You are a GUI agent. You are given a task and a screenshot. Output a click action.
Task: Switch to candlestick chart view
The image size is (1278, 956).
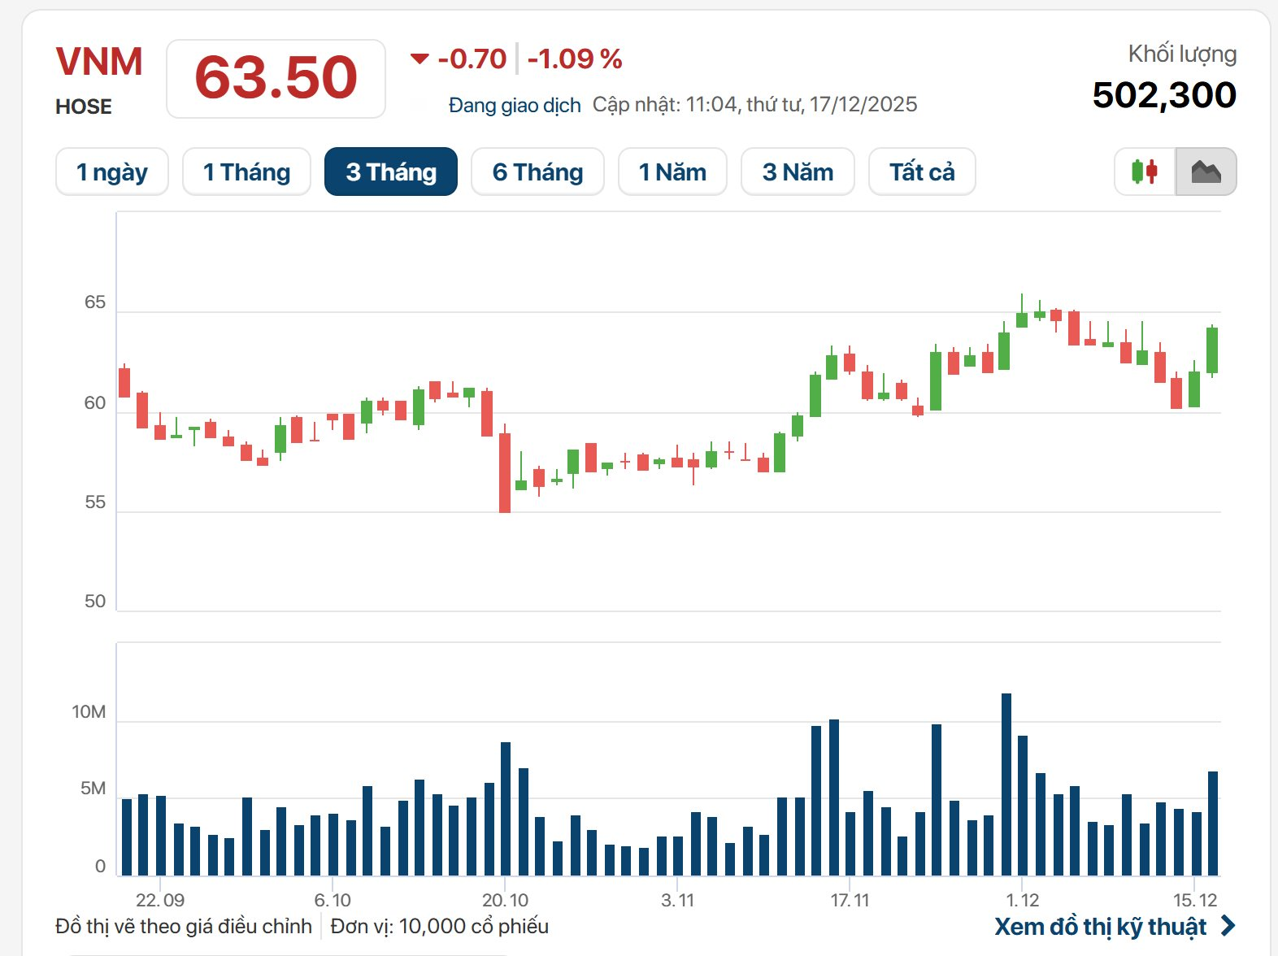[x=1145, y=172]
